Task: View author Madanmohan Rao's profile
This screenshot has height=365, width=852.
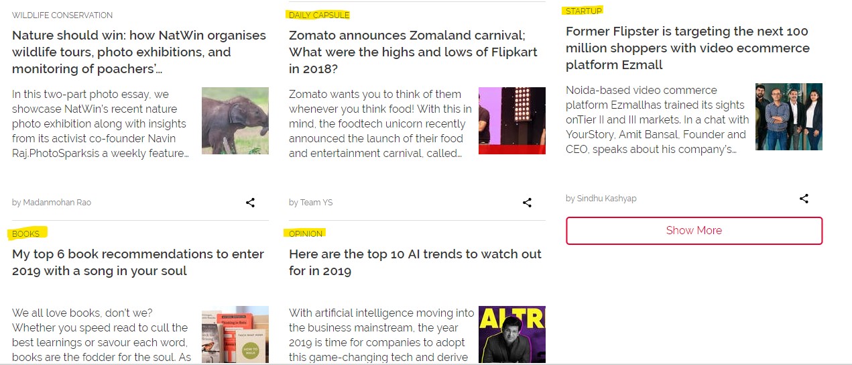Action: point(56,203)
